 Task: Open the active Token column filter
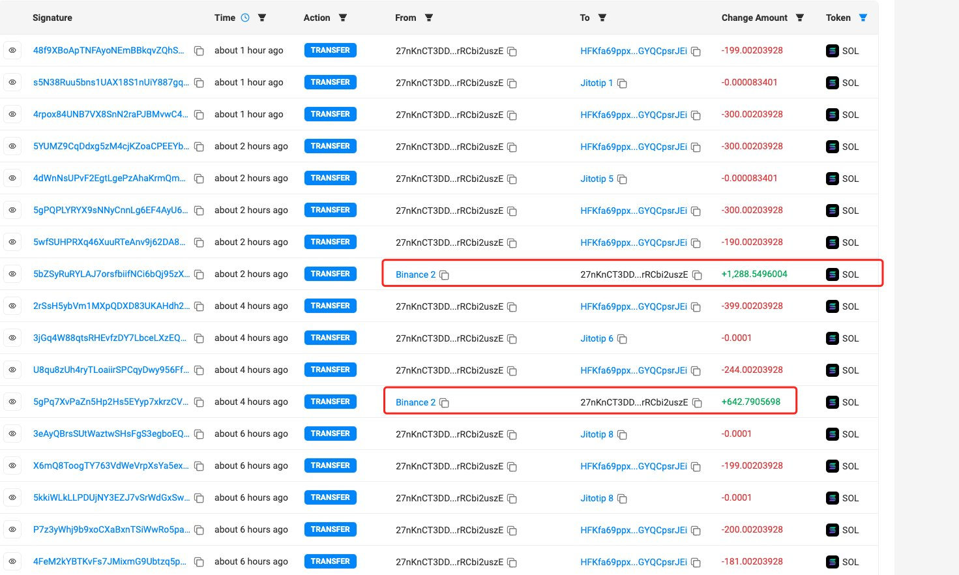click(x=863, y=18)
